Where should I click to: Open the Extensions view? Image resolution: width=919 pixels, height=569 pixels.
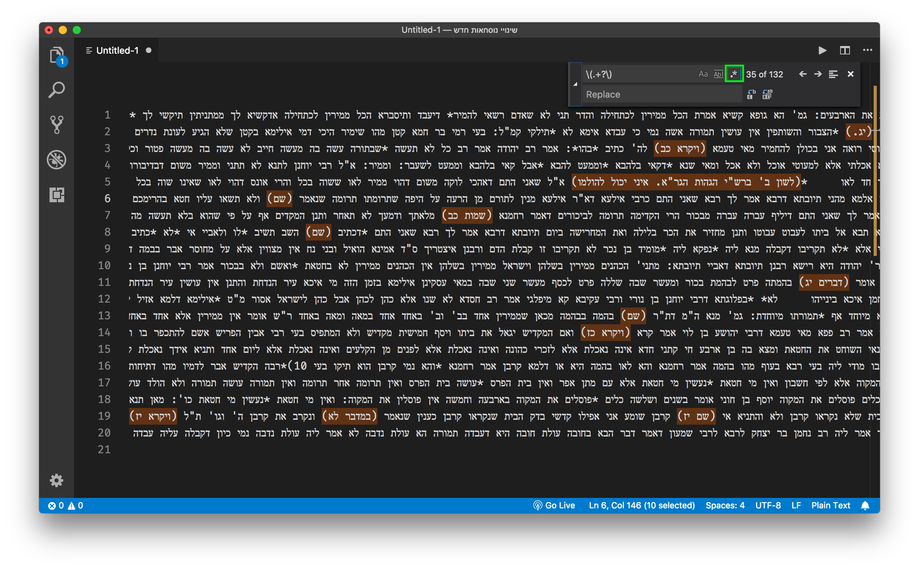click(x=57, y=195)
